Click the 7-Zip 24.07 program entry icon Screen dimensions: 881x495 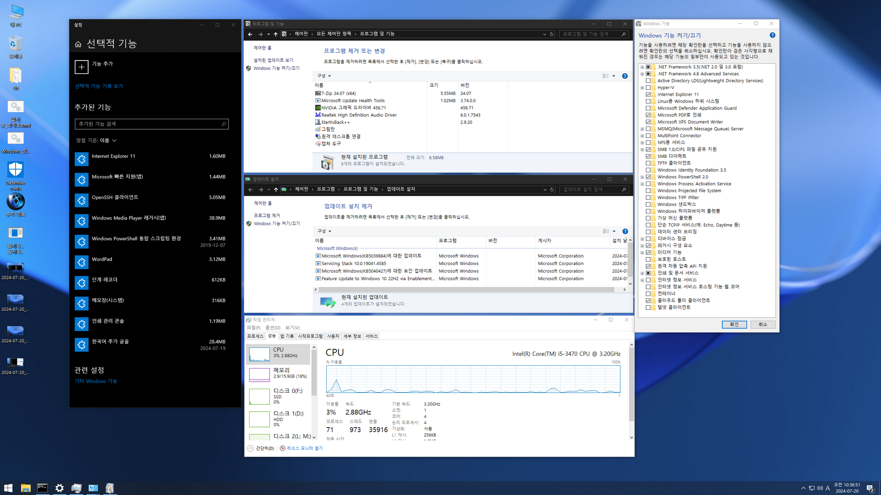click(x=318, y=93)
